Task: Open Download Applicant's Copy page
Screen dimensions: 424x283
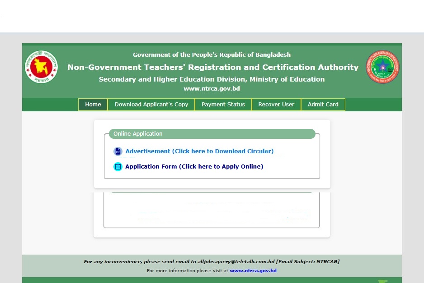Action: 151,105
